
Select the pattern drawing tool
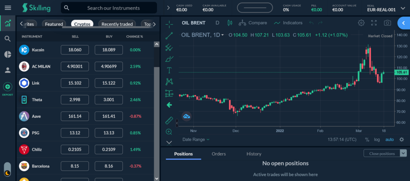click(169, 82)
